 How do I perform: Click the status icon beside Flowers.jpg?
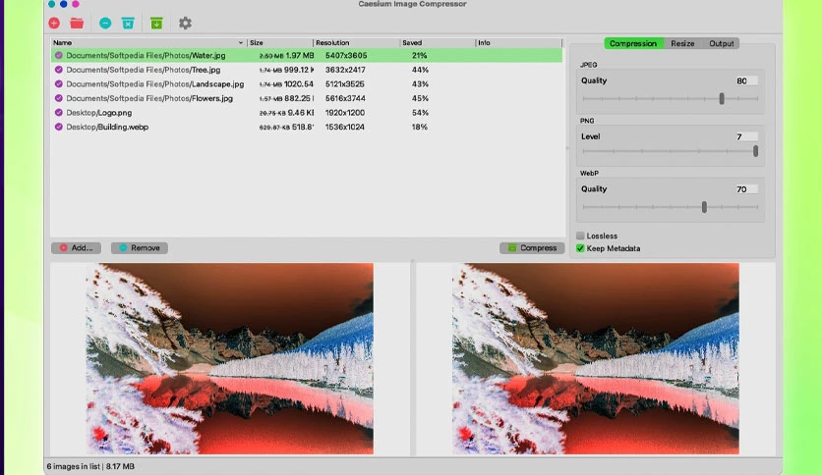coord(59,98)
